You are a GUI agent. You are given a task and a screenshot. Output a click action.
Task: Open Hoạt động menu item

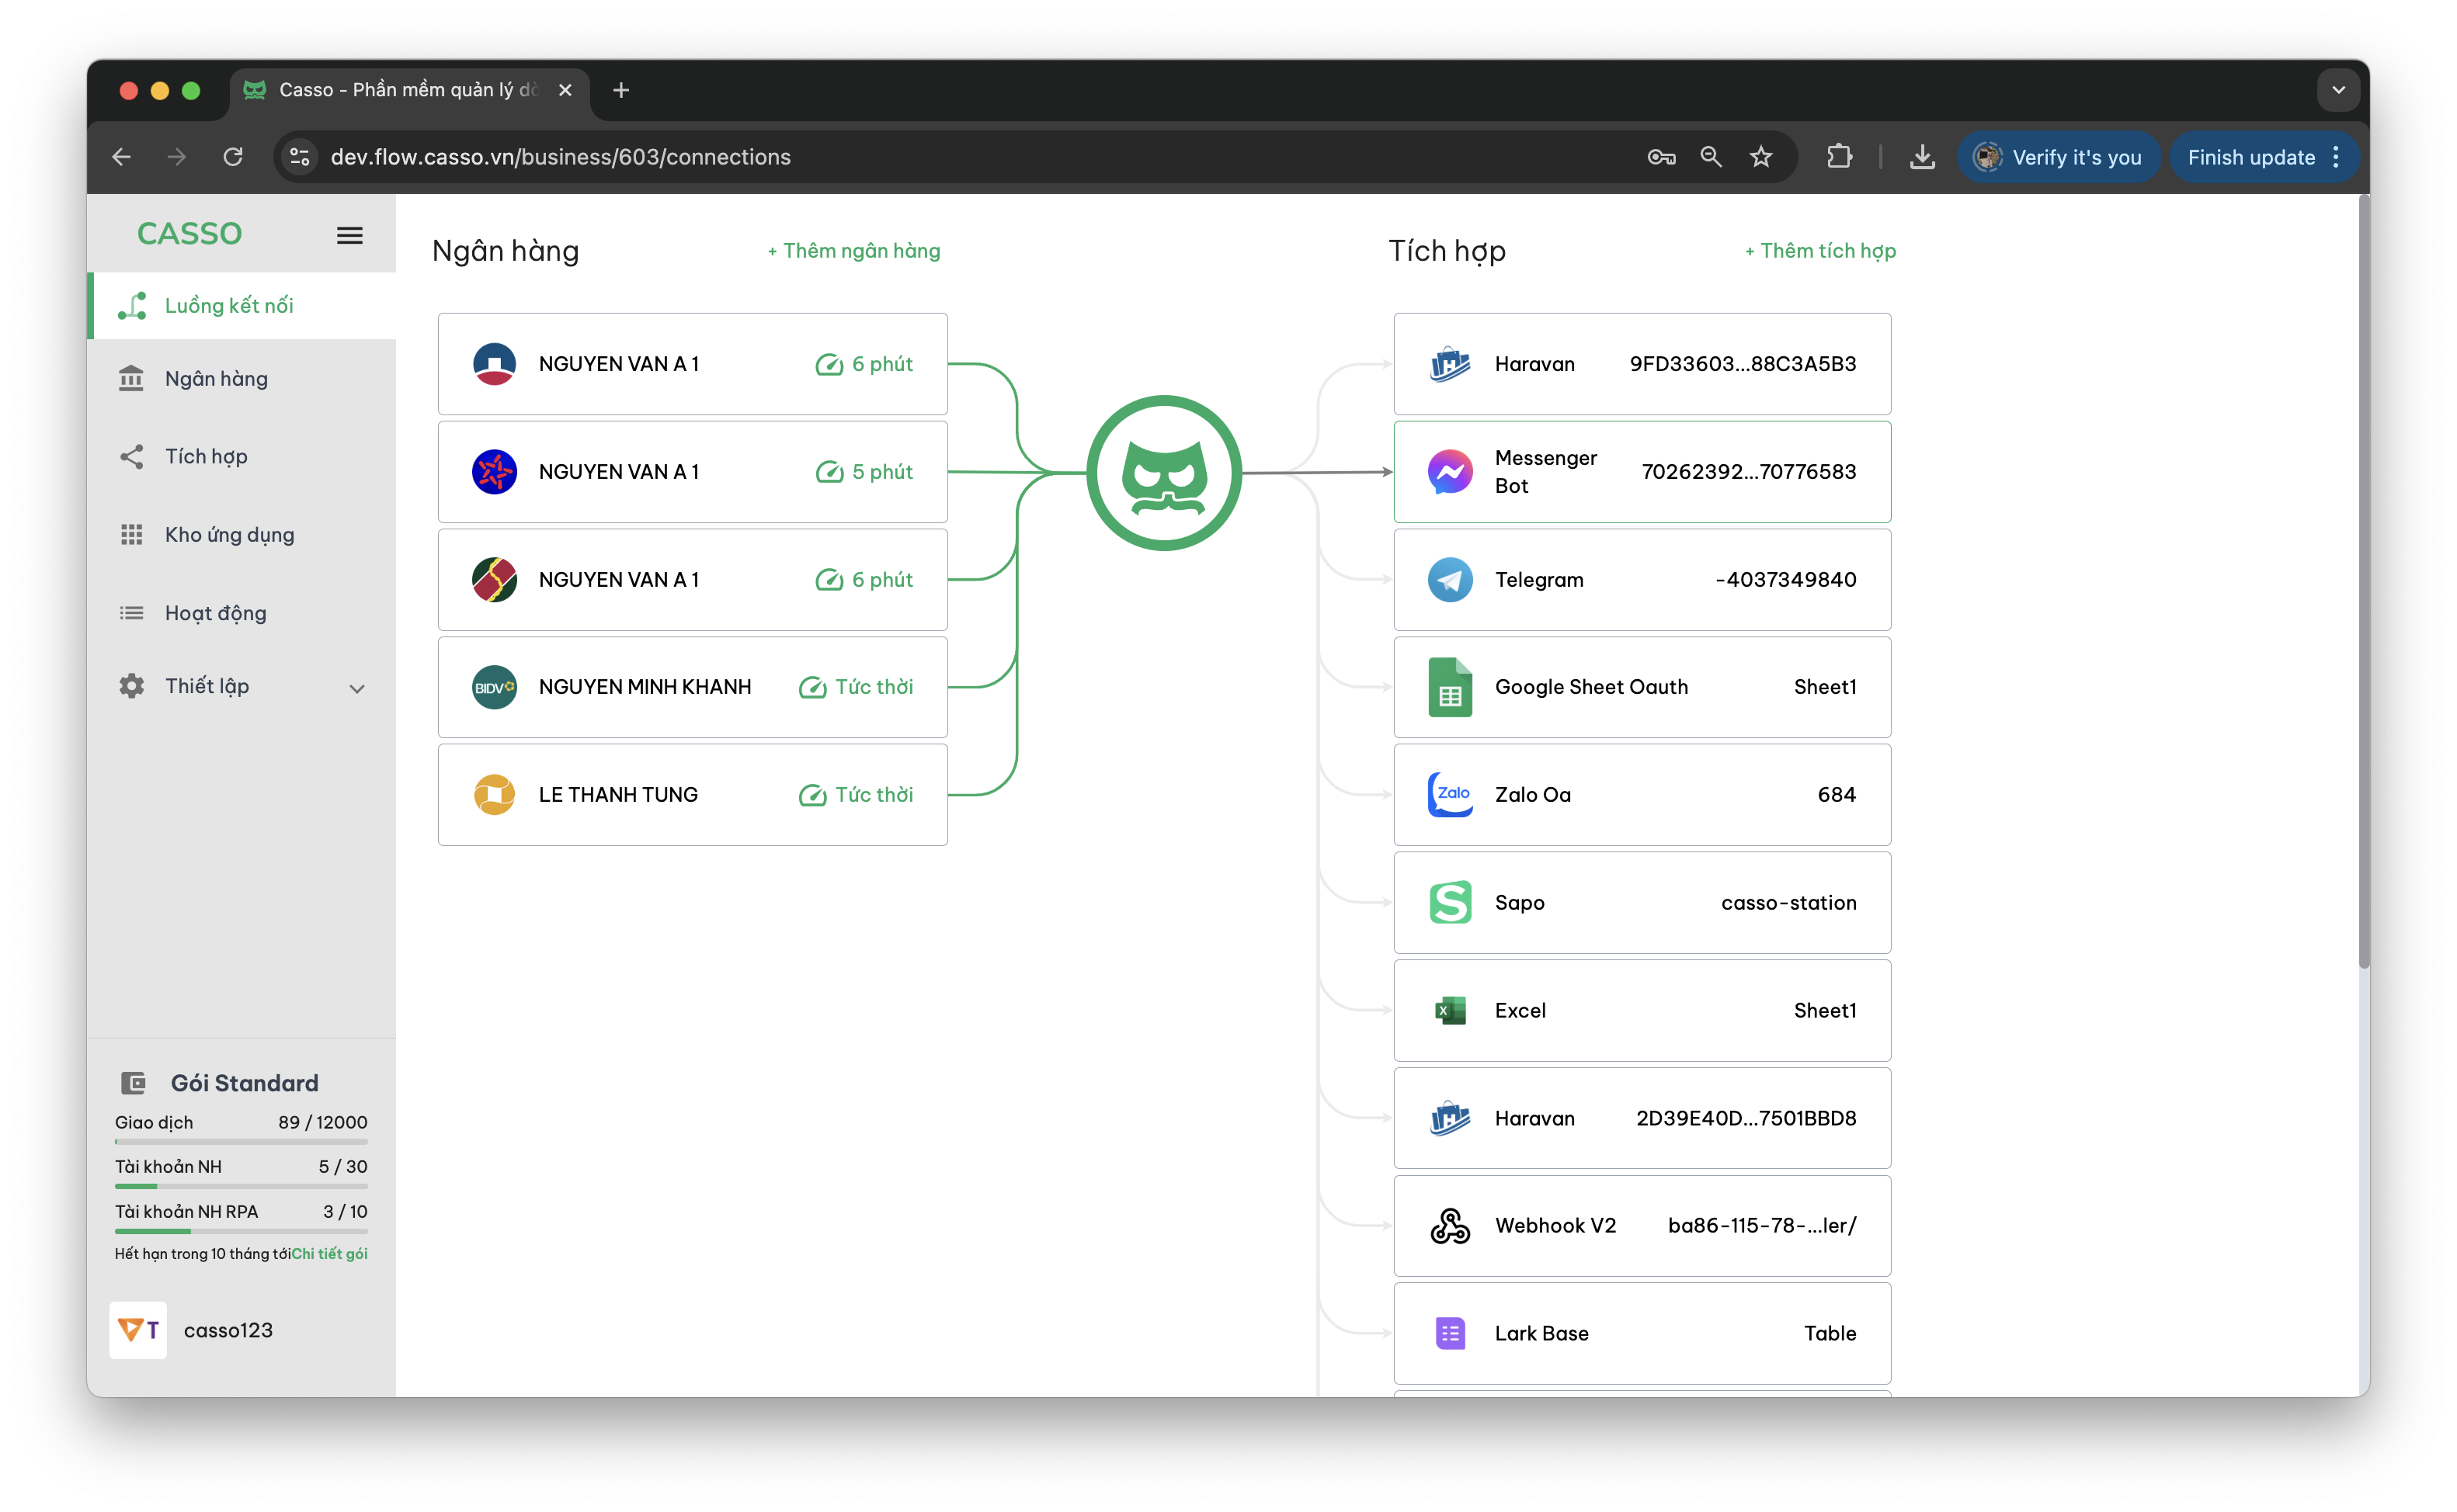242,613
